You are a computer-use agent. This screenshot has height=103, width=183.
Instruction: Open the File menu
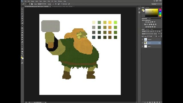pyautogui.click(x=25, y=1)
